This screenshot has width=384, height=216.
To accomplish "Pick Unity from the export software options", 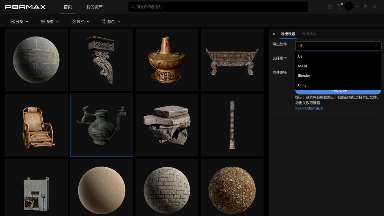I will 302,85.
